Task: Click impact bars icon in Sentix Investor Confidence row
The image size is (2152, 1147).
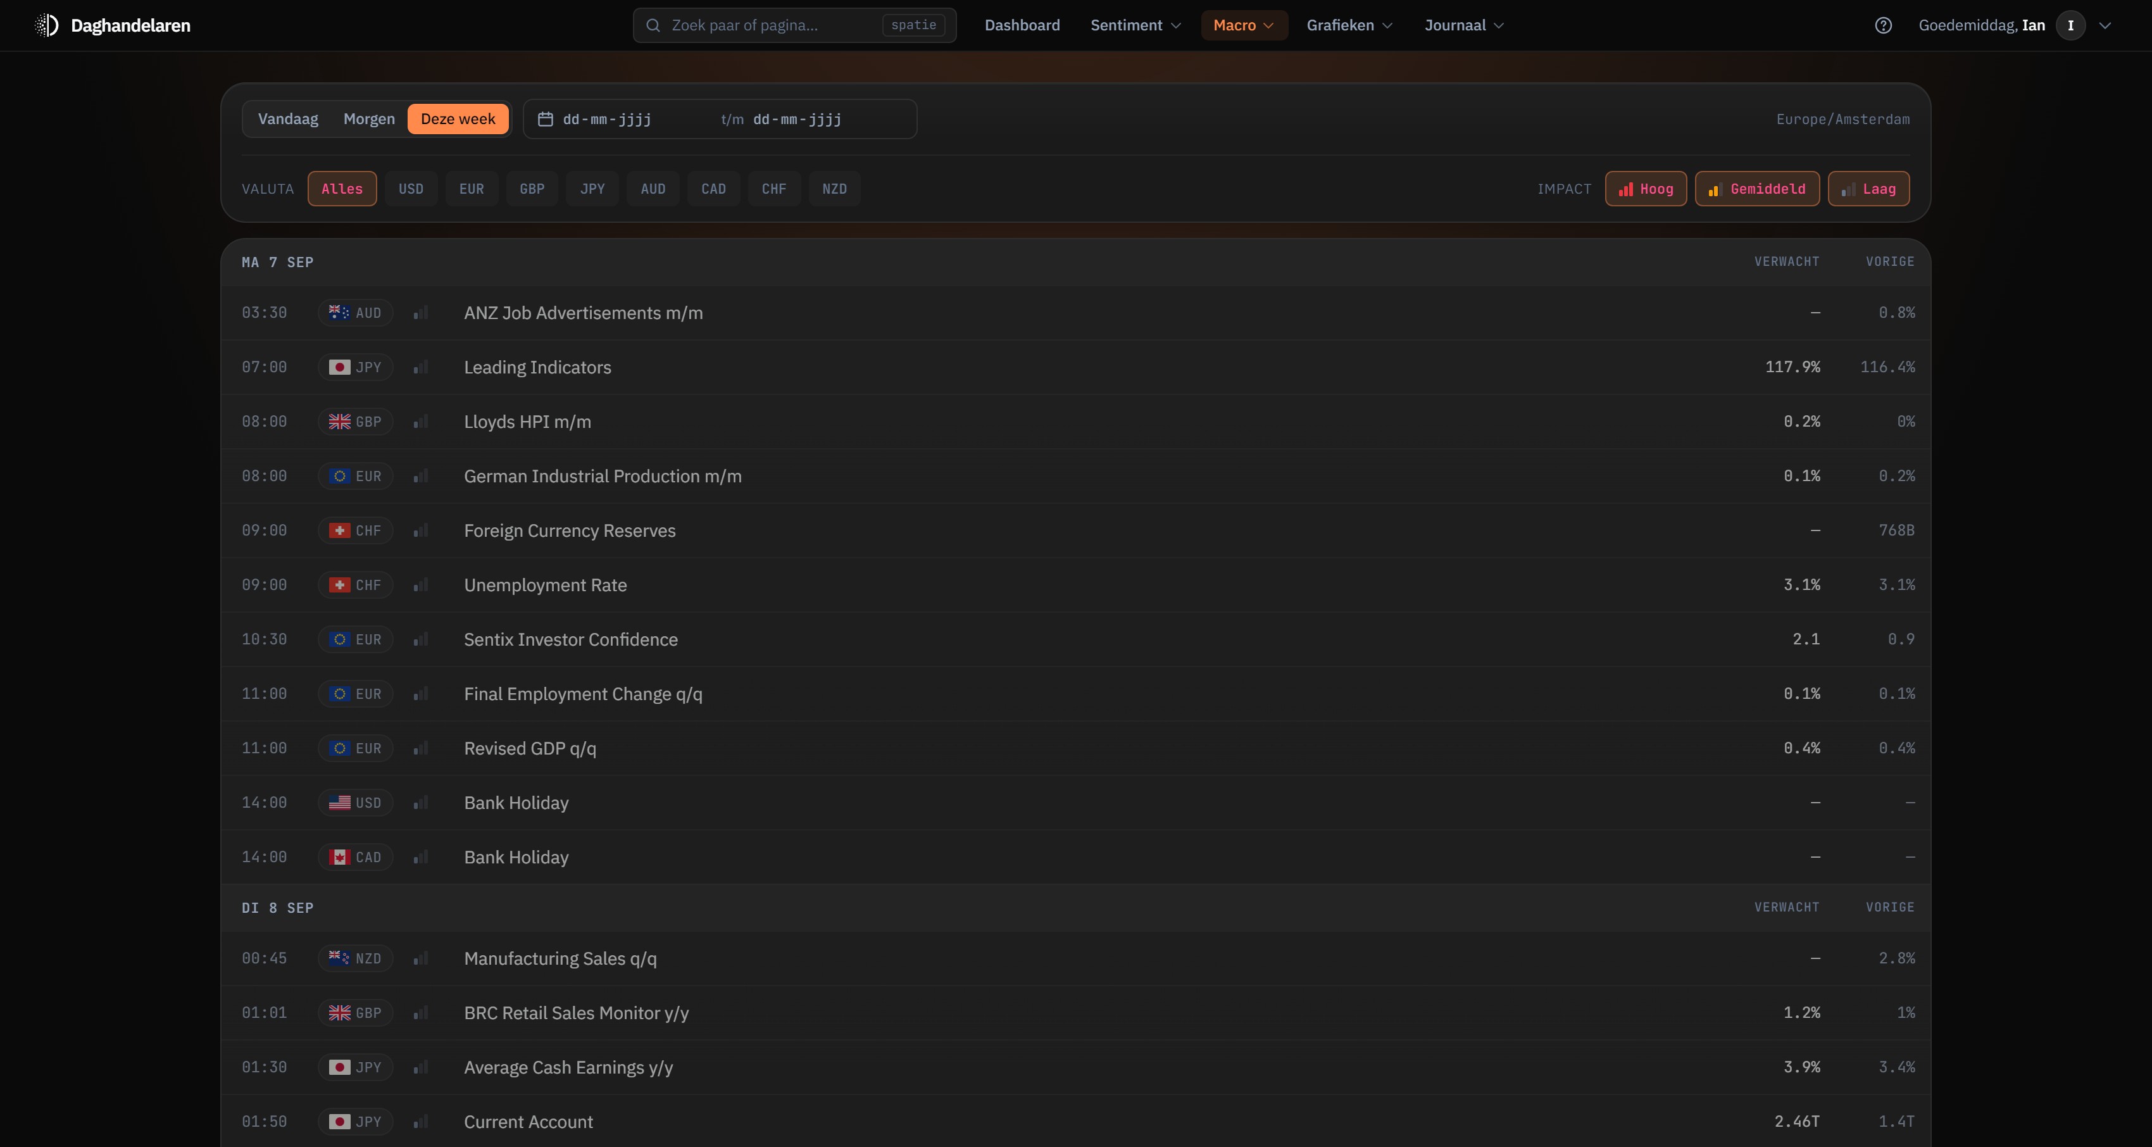Action: coord(421,639)
